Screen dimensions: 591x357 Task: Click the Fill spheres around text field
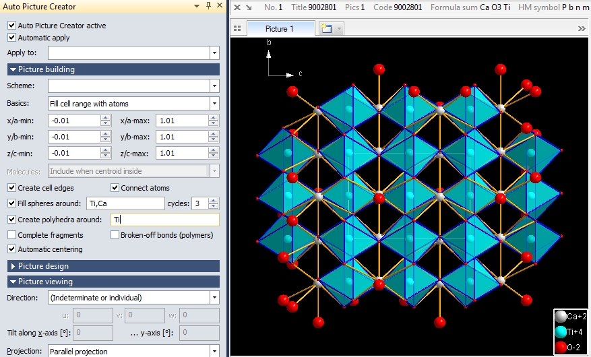(x=125, y=203)
